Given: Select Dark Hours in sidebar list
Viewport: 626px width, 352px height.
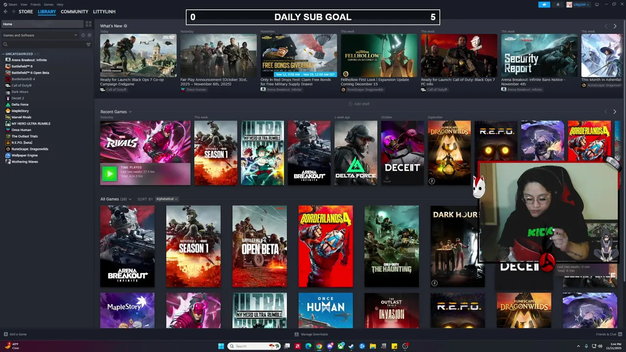Looking at the screenshot, I should click(x=20, y=92).
